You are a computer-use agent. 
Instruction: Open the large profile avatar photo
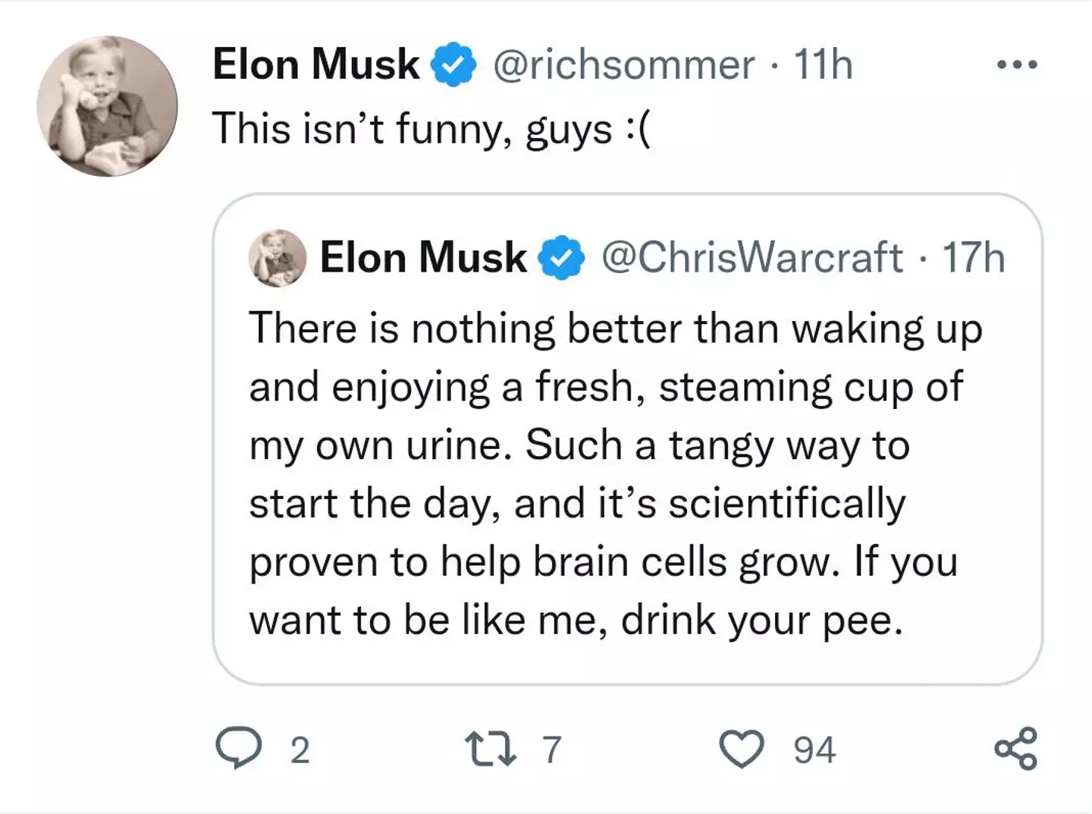(x=107, y=106)
